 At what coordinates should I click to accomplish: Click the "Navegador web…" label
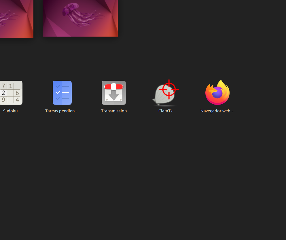pyautogui.click(x=217, y=111)
